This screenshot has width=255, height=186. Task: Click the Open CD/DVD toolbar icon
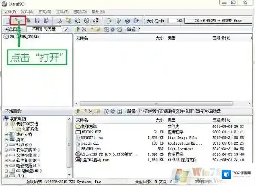pyautogui.click(x=29, y=21)
